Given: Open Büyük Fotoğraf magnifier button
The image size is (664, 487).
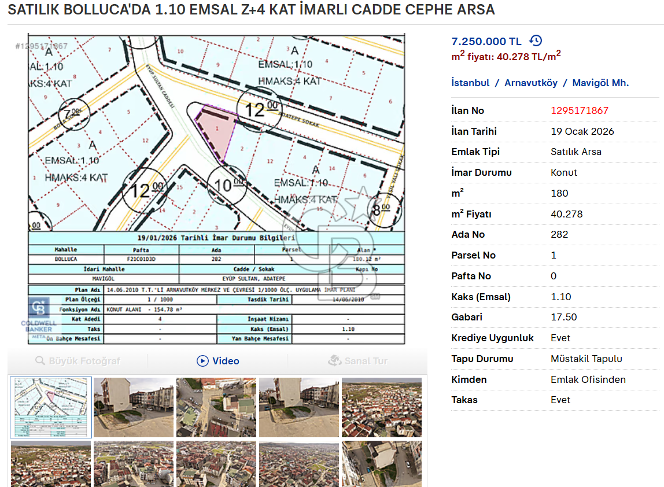Looking at the screenshot, I should point(78,361).
